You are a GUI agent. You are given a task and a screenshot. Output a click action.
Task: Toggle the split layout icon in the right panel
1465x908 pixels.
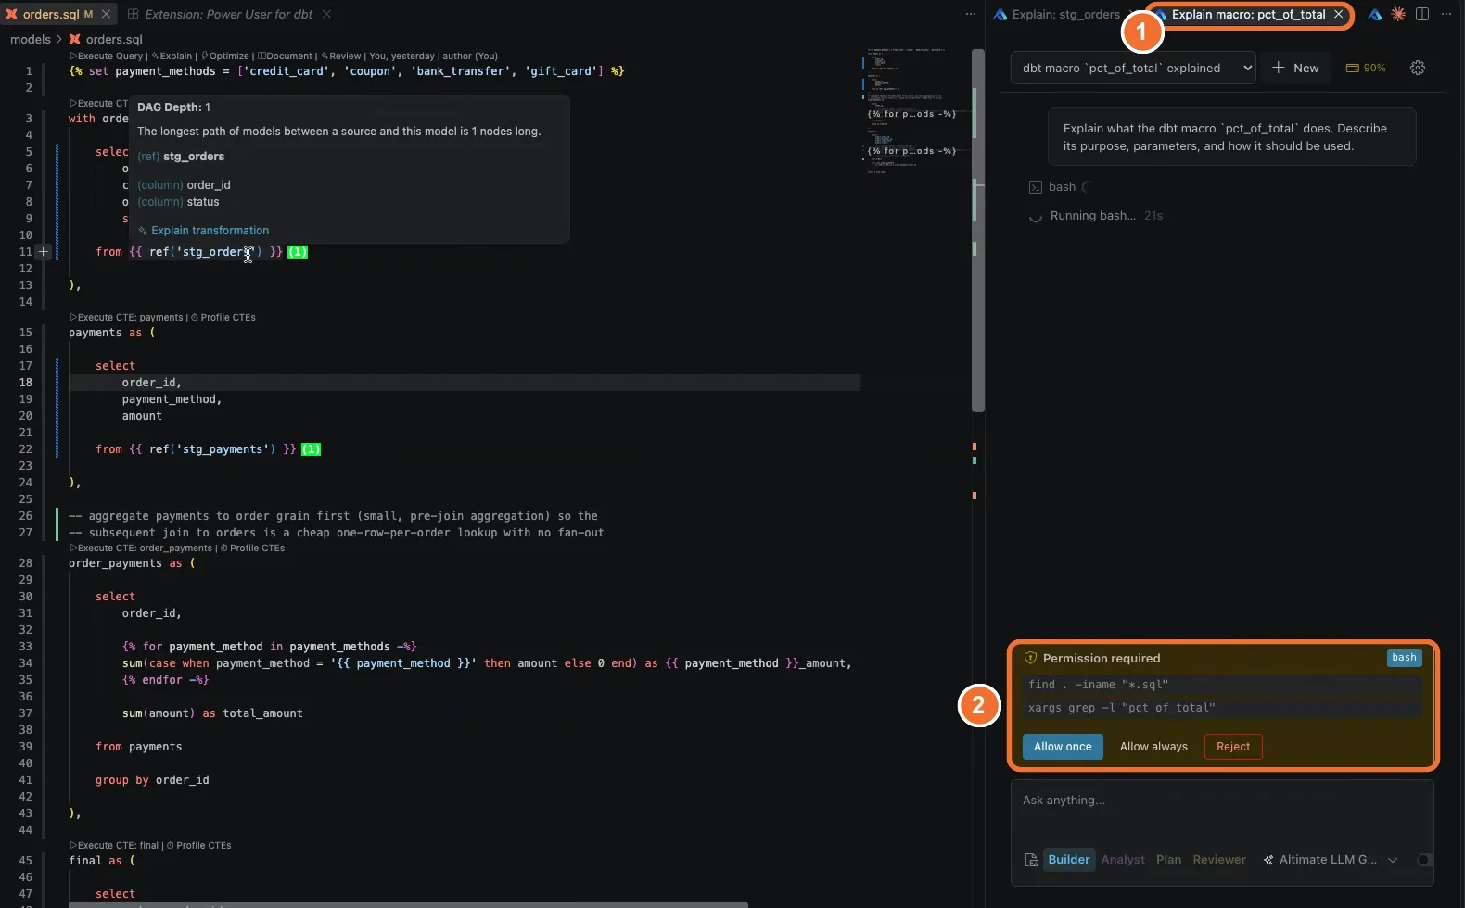coord(1422,14)
